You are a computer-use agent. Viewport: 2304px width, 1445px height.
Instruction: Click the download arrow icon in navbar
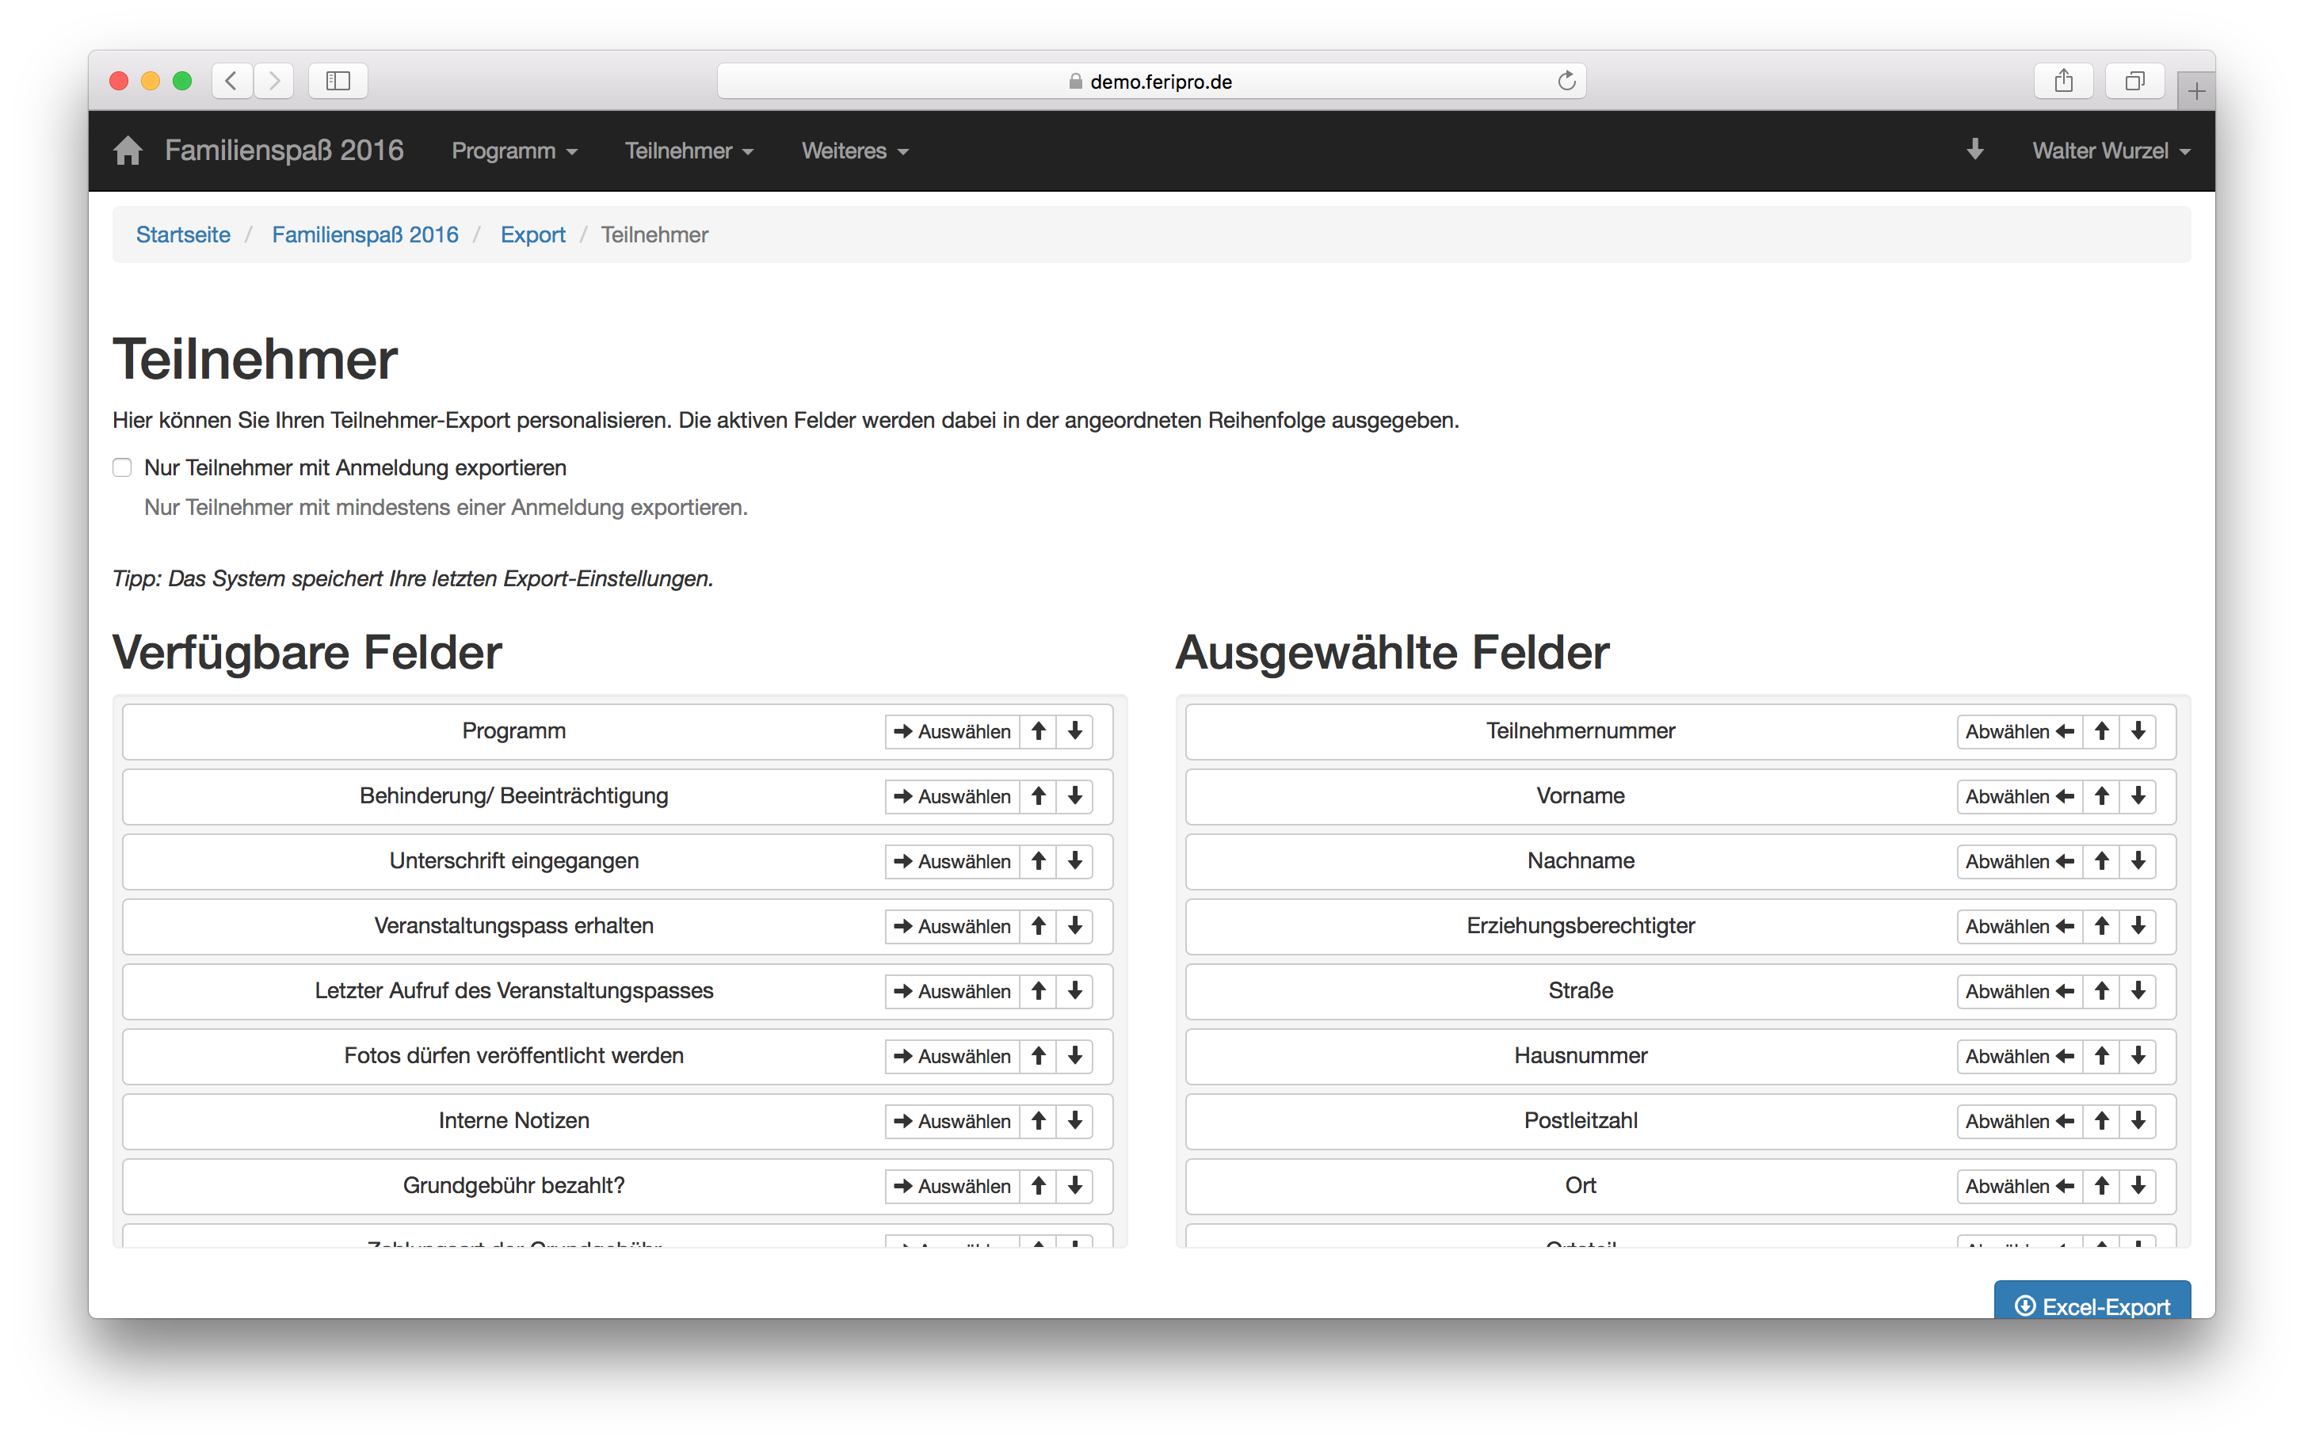click(x=1974, y=150)
